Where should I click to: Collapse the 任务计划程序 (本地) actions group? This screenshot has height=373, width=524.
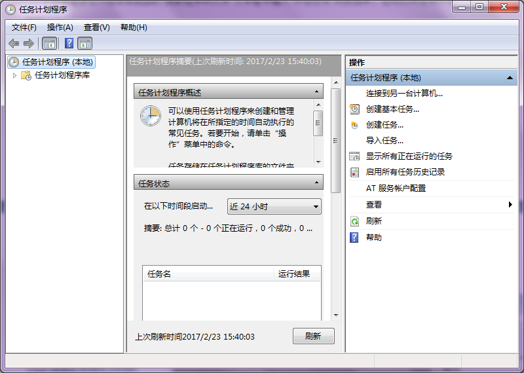[510, 78]
